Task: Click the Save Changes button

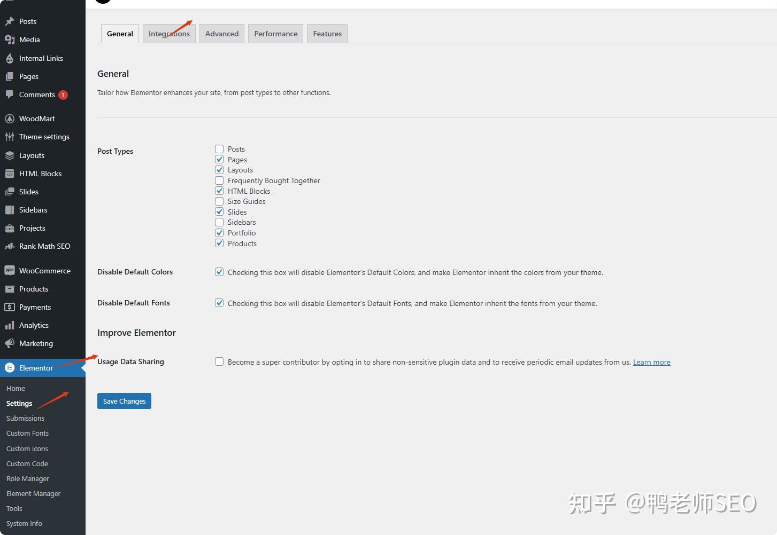Action: (124, 400)
